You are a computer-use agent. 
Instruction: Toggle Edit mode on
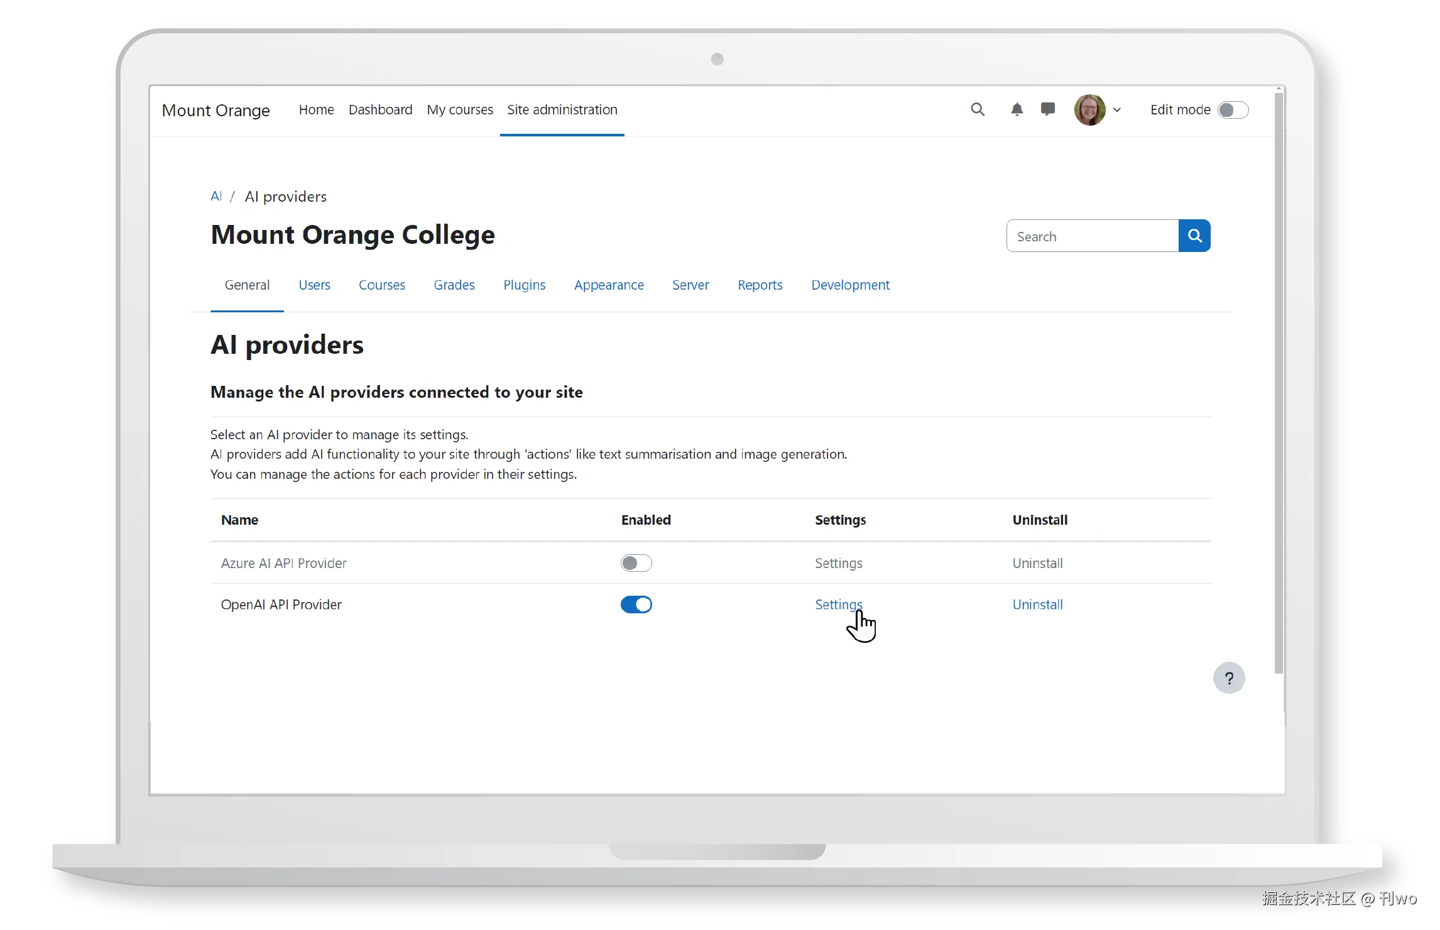click(x=1233, y=109)
